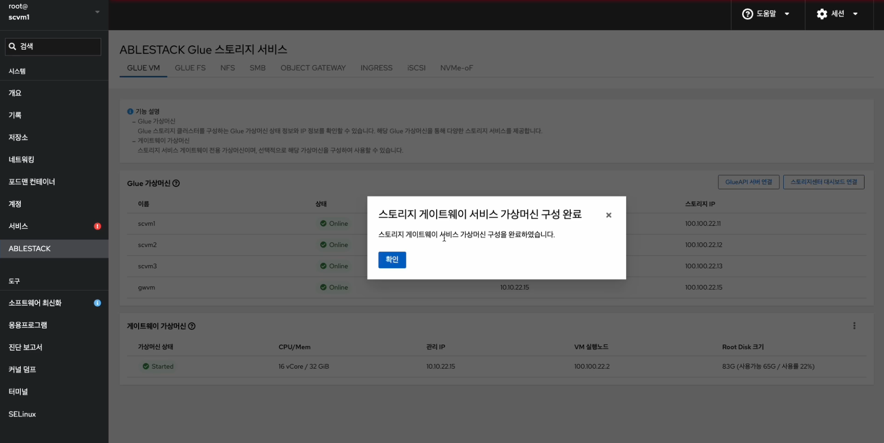Open the kebab menu for 게이트웨이 가상머신
The height and width of the screenshot is (443, 884).
pyautogui.click(x=854, y=326)
